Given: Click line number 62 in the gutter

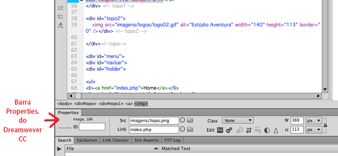Looking at the screenshot, I should (74, 50).
